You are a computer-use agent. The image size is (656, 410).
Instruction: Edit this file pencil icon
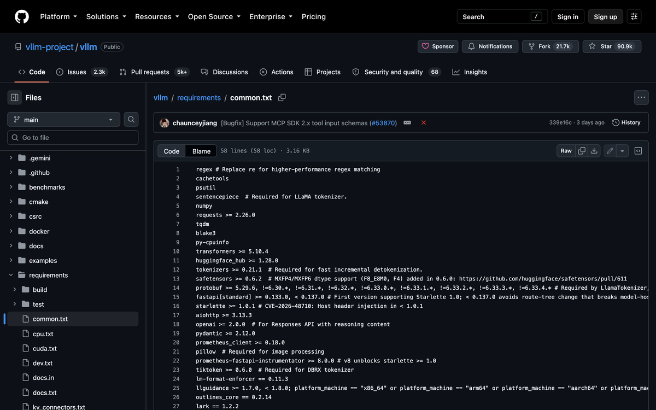pos(610,151)
